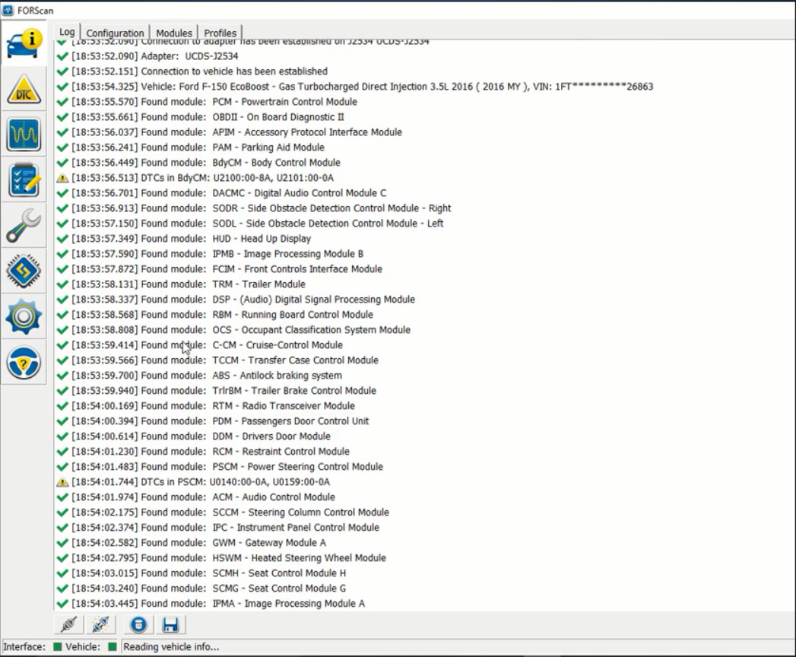Select the 'Adapter: UCDS-J2534' log line
Image resolution: width=796 pixels, height=657 pixels.
[155, 56]
